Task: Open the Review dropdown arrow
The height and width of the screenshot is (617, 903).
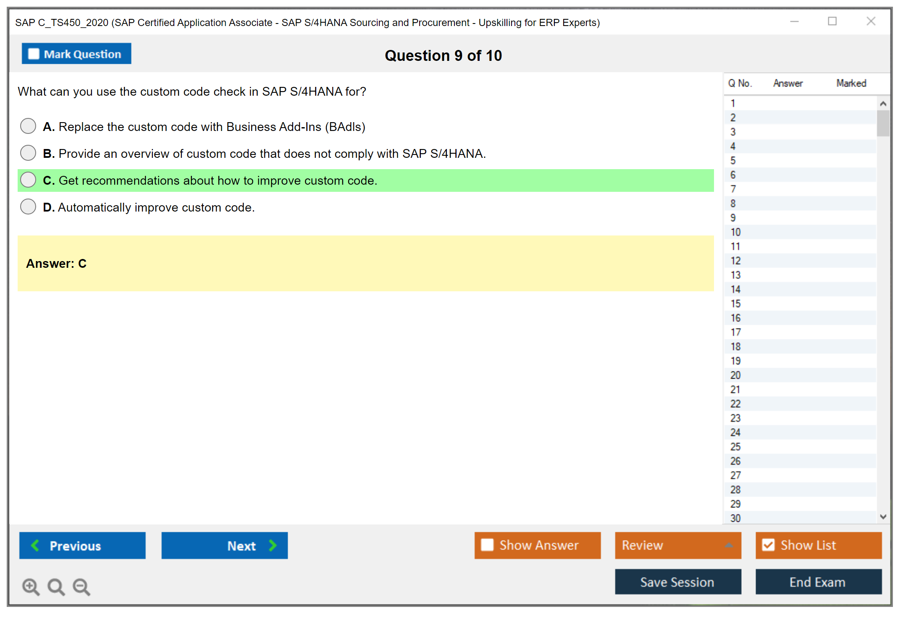Action: point(729,545)
